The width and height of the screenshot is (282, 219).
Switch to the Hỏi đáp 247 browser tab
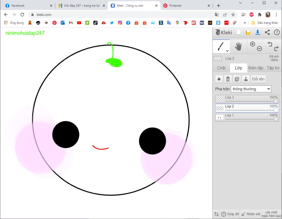[81, 6]
